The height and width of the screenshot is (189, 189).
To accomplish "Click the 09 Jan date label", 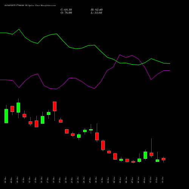I will coord(144,180).
